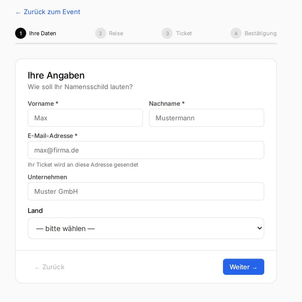
Task: Click the left arrow before Zurück zum Event
Action: point(18,13)
